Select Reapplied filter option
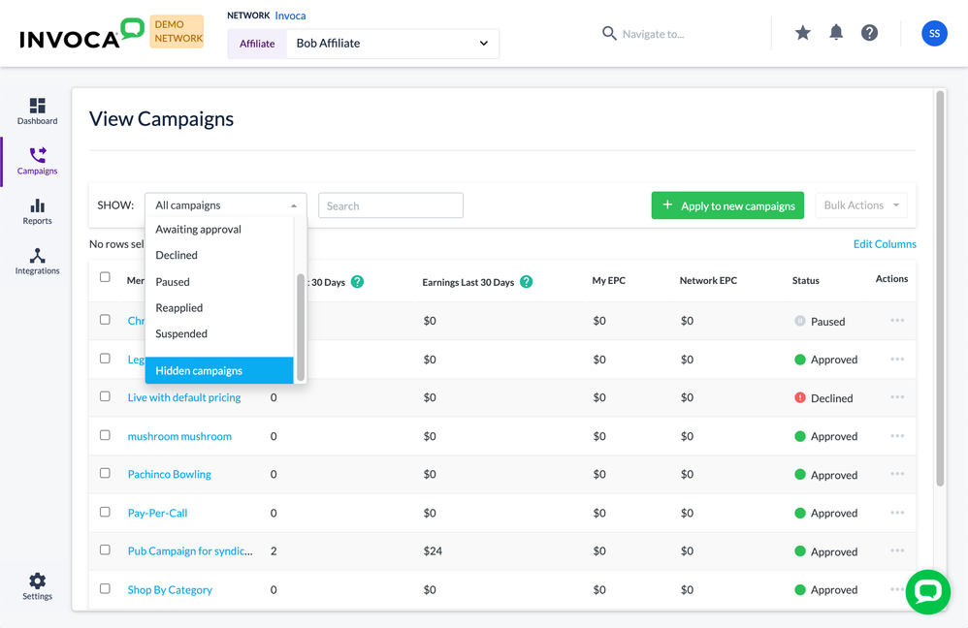Screen dimensions: 968x628 [x=219, y=308]
